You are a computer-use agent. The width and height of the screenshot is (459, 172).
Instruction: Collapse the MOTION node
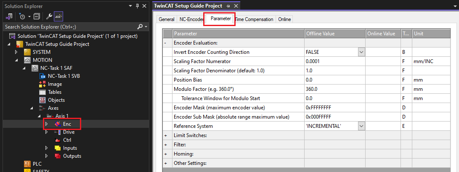click(x=16, y=60)
